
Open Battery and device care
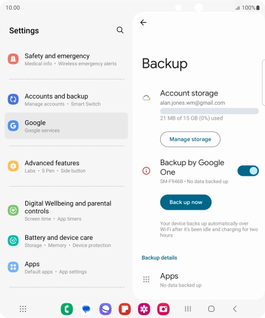click(x=66, y=241)
